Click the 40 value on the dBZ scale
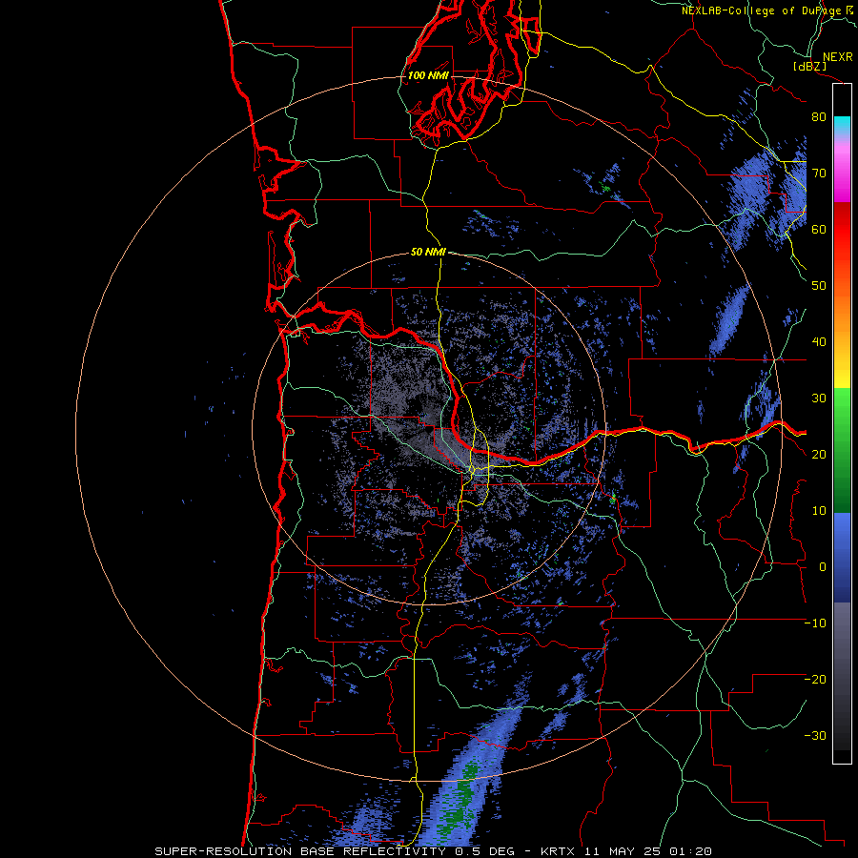 point(819,342)
